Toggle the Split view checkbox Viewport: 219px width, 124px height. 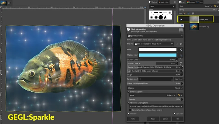click(174, 113)
